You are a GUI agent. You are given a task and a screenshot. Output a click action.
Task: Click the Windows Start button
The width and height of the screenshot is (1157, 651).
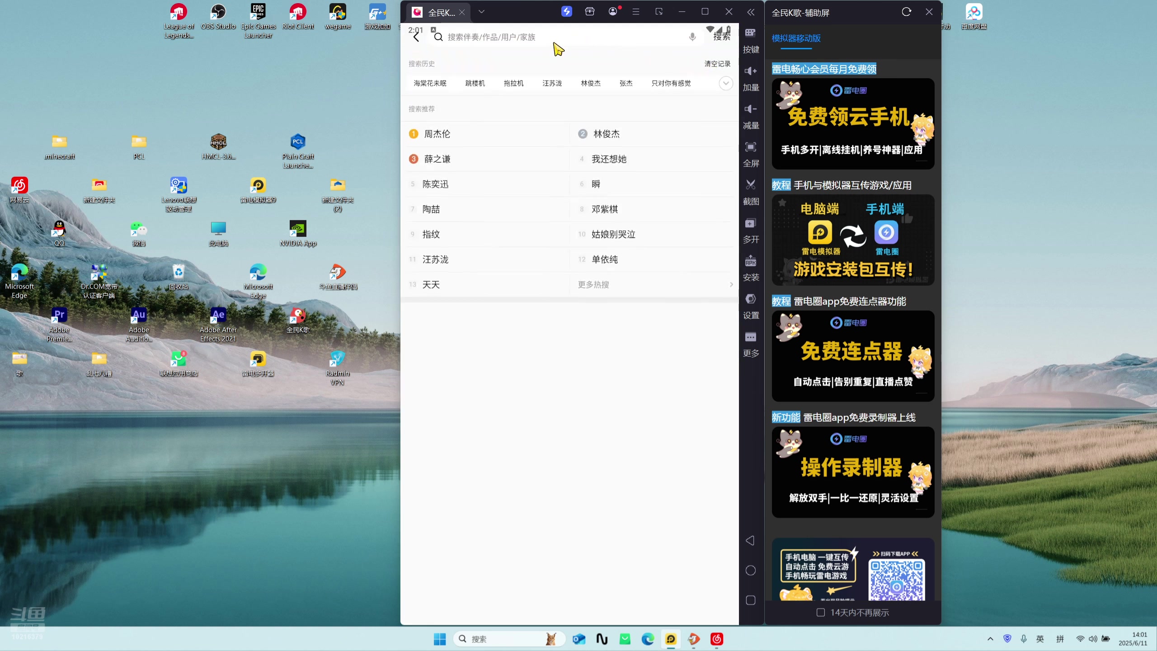pyautogui.click(x=439, y=639)
